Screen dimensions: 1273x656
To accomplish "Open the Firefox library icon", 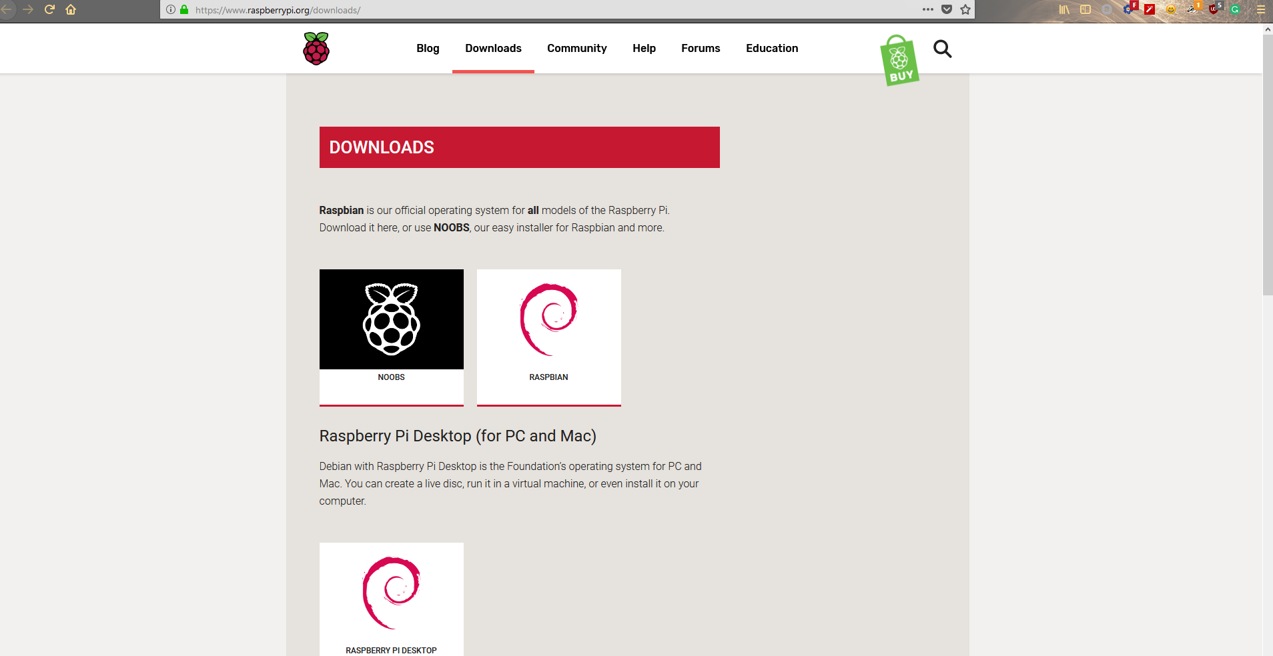I will click(1064, 9).
